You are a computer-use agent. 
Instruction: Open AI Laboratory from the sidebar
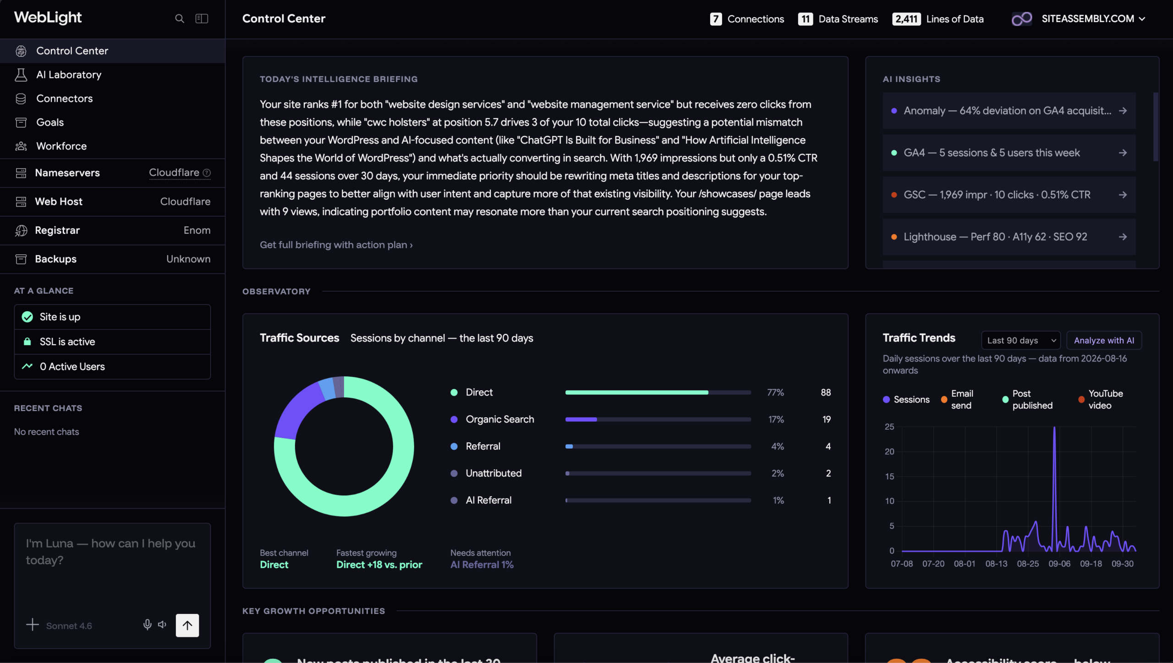(113, 75)
